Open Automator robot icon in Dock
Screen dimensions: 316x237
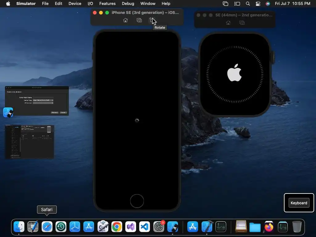pos(103,226)
